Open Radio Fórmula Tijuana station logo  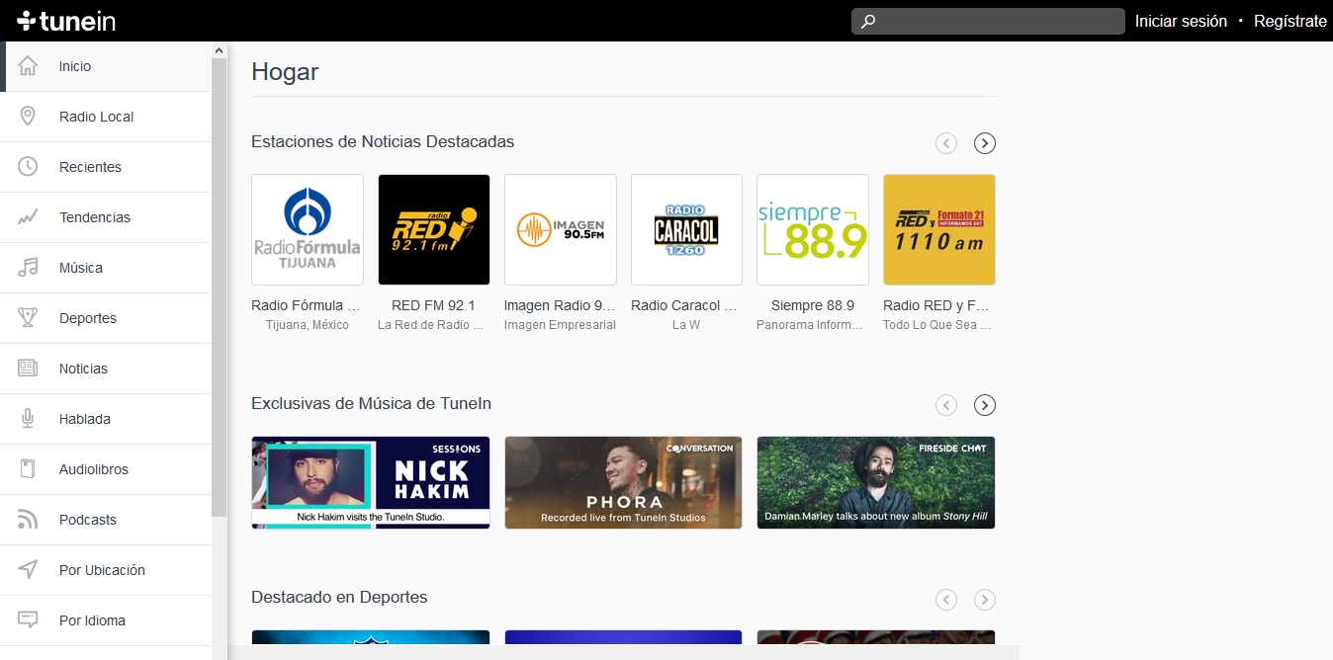pyautogui.click(x=308, y=230)
